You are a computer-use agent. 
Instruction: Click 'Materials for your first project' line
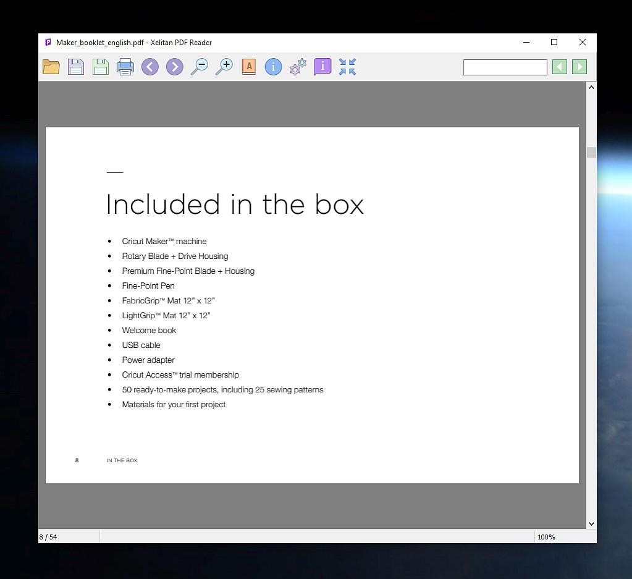pos(174,404)
